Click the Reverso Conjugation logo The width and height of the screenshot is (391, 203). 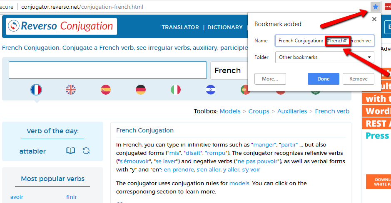pos(62,26)
